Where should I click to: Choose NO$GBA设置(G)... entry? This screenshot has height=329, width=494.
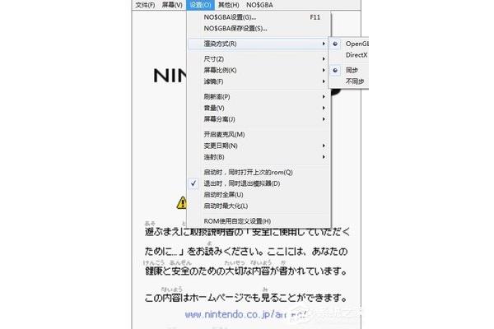259,17
